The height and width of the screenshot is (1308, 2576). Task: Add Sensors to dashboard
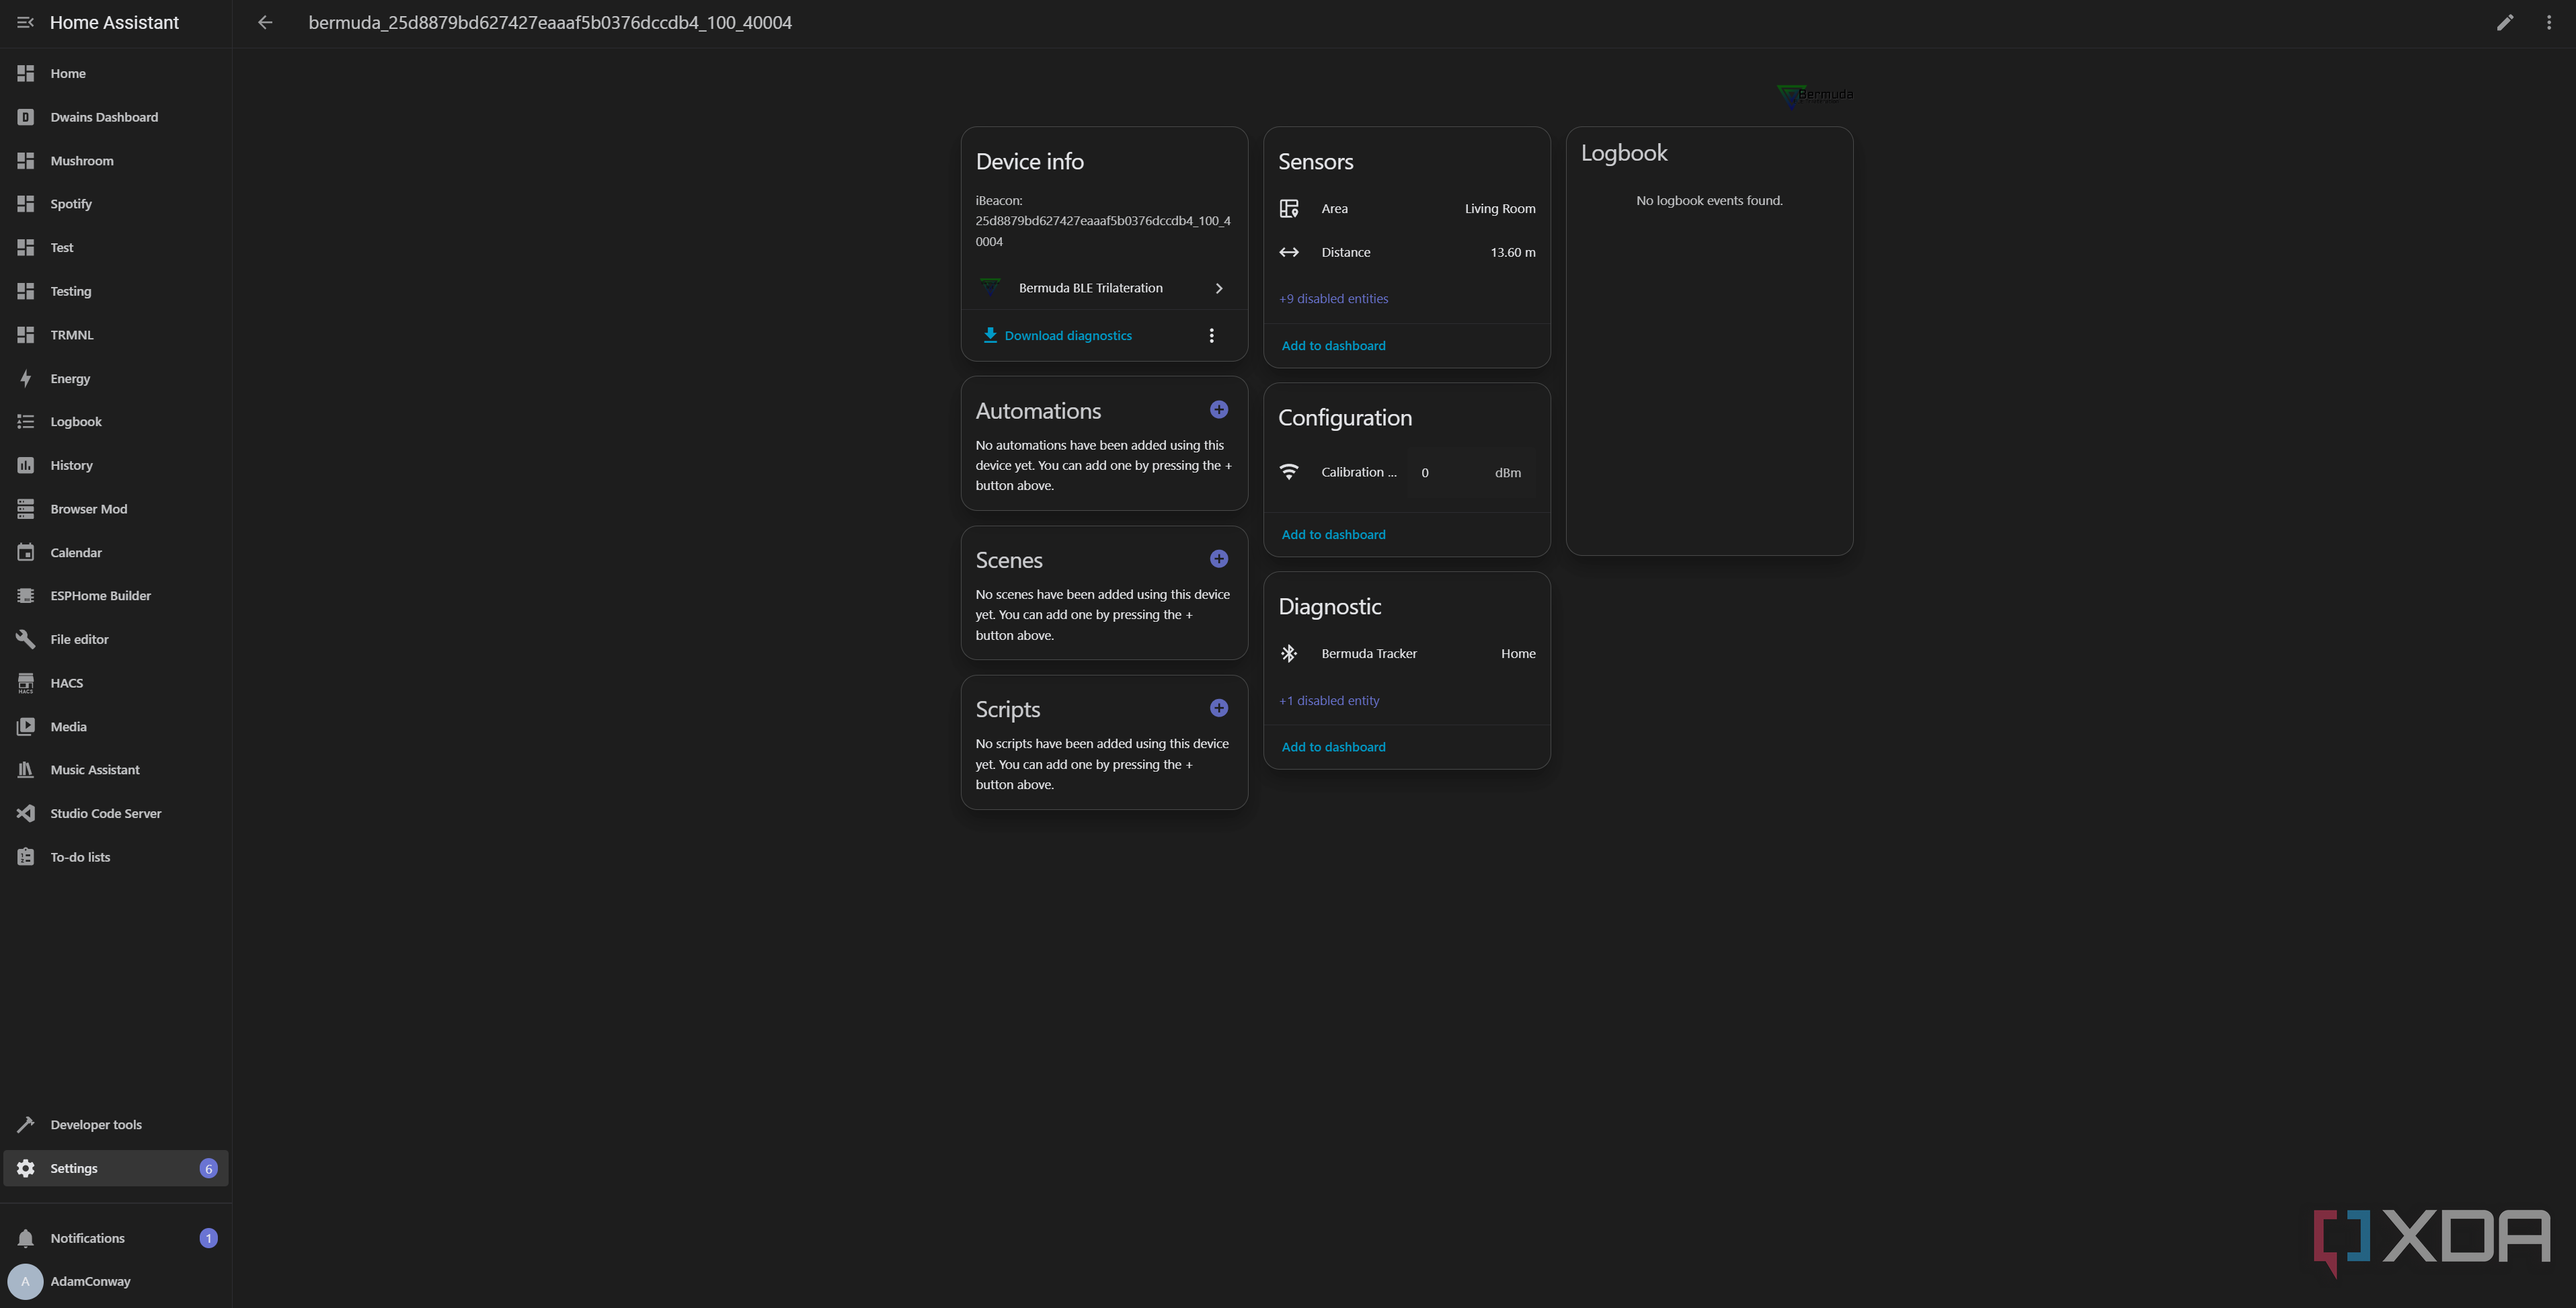click(1333, 345)
